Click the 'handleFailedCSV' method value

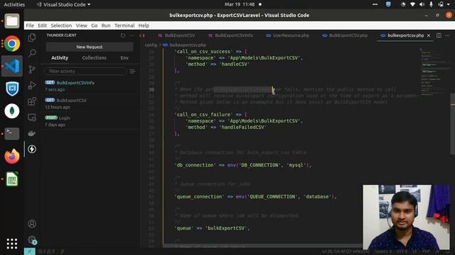pos(242,127)
